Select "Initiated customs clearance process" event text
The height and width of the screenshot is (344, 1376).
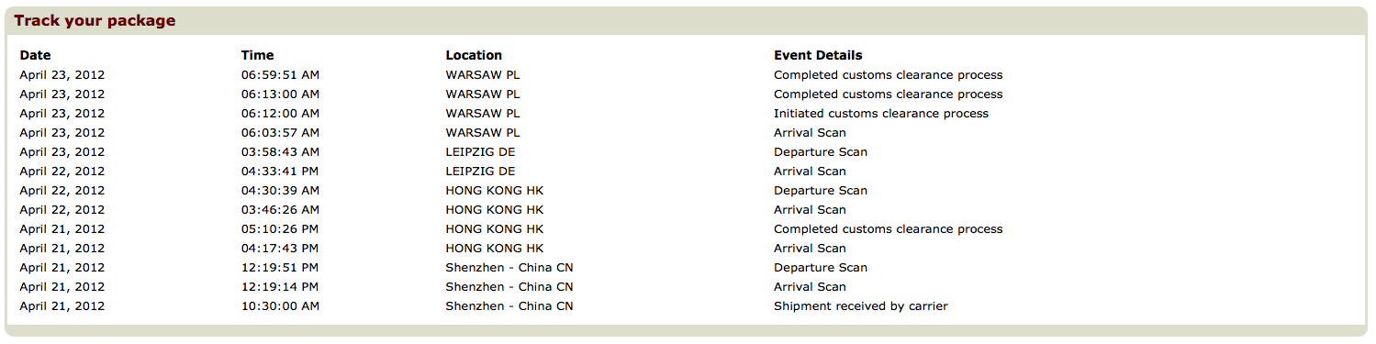[881, 114]
